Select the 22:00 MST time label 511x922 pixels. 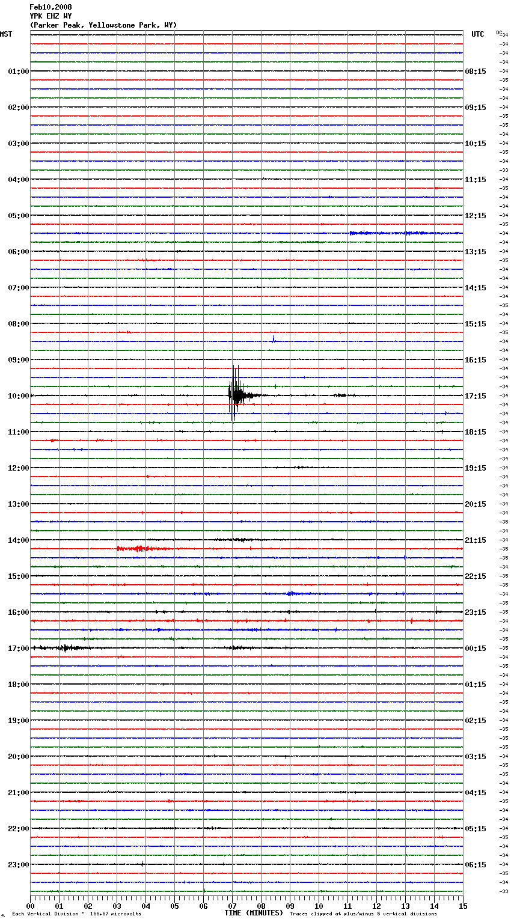click(19, 828)
